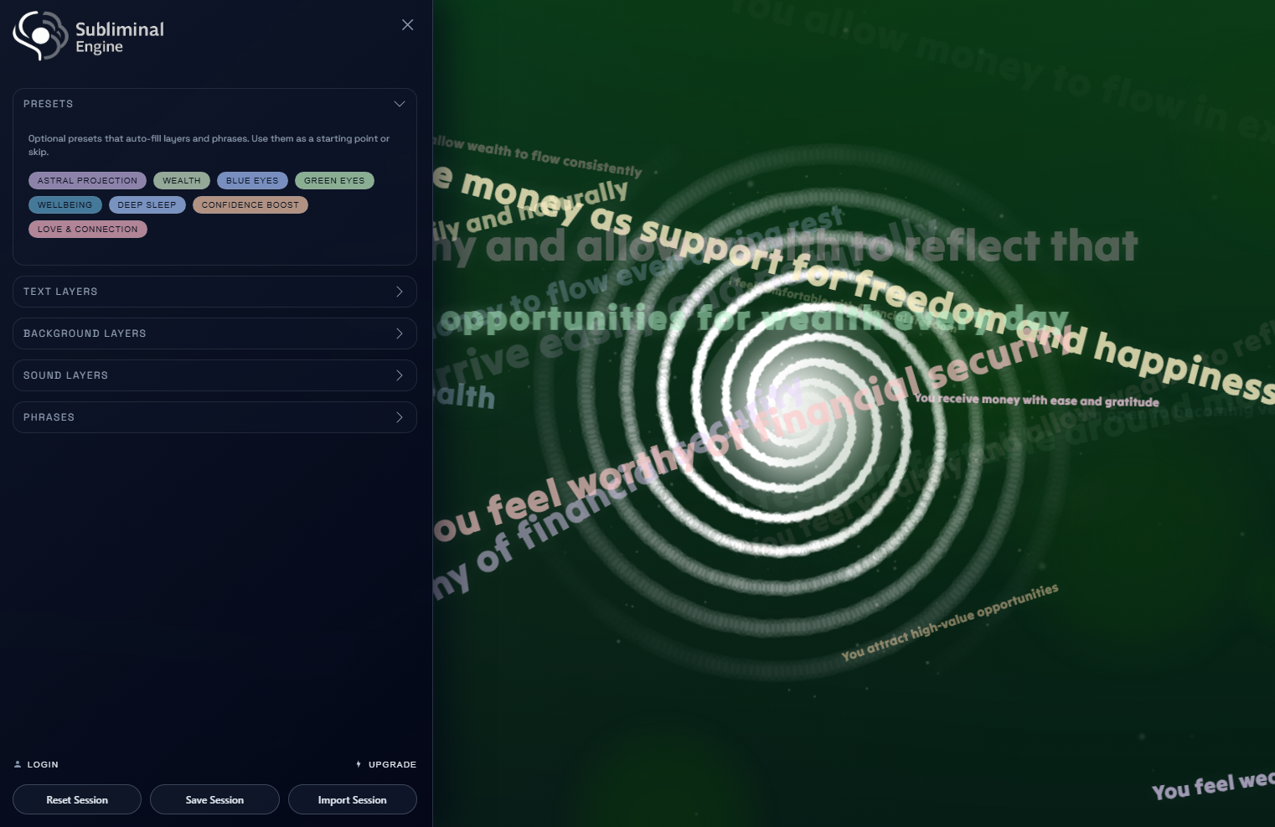Viewport: 1275px width, 827px height.
Task: Click the Save Session button
Action: pyautogui.click(x=214, y=799)
